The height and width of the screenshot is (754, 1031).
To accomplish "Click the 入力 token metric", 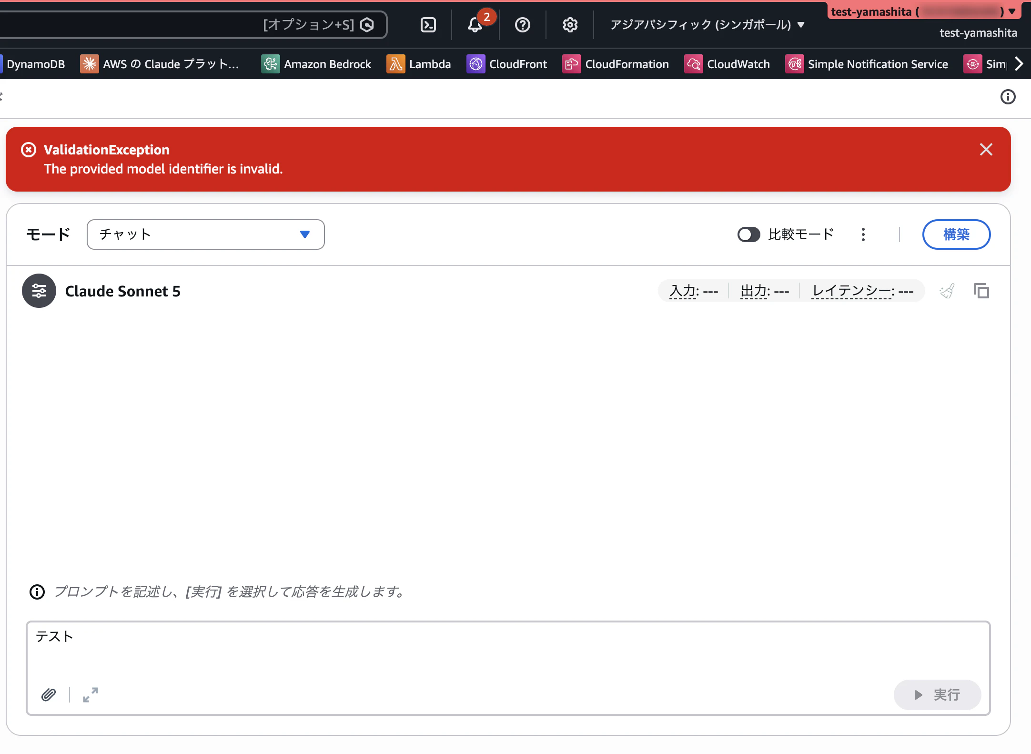I will (694, 291).
